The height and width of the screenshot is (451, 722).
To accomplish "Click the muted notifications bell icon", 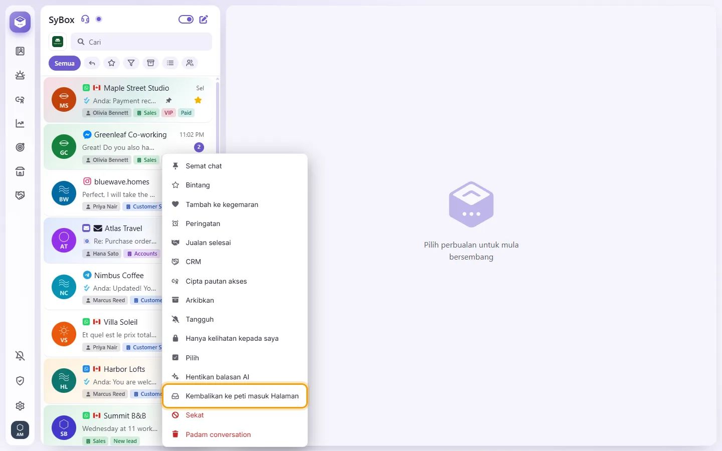I will point(20,356).
